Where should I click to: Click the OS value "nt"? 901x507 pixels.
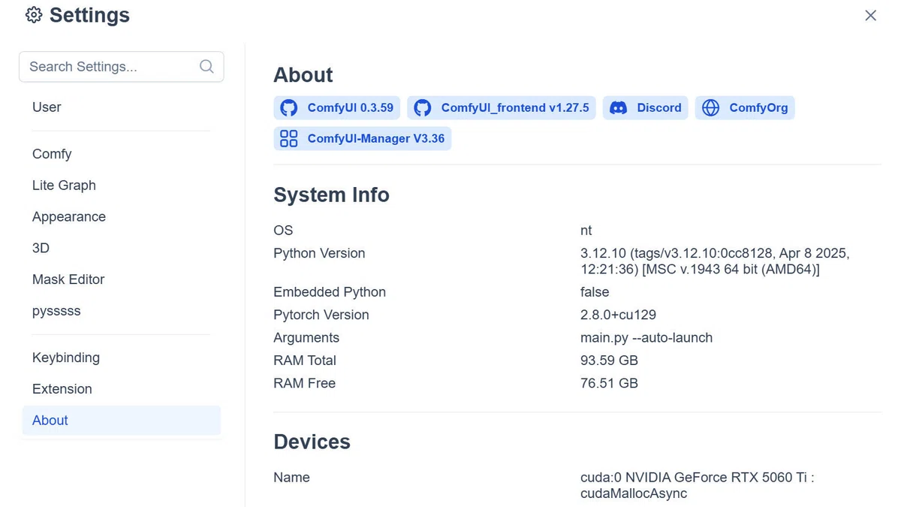[x=586, y=231]
